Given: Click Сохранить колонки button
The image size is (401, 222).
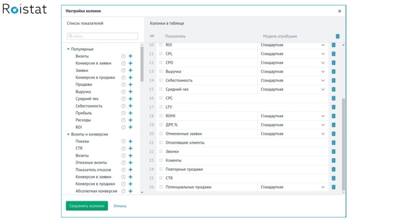Looking at the screenshot, I should coord(87,206).
